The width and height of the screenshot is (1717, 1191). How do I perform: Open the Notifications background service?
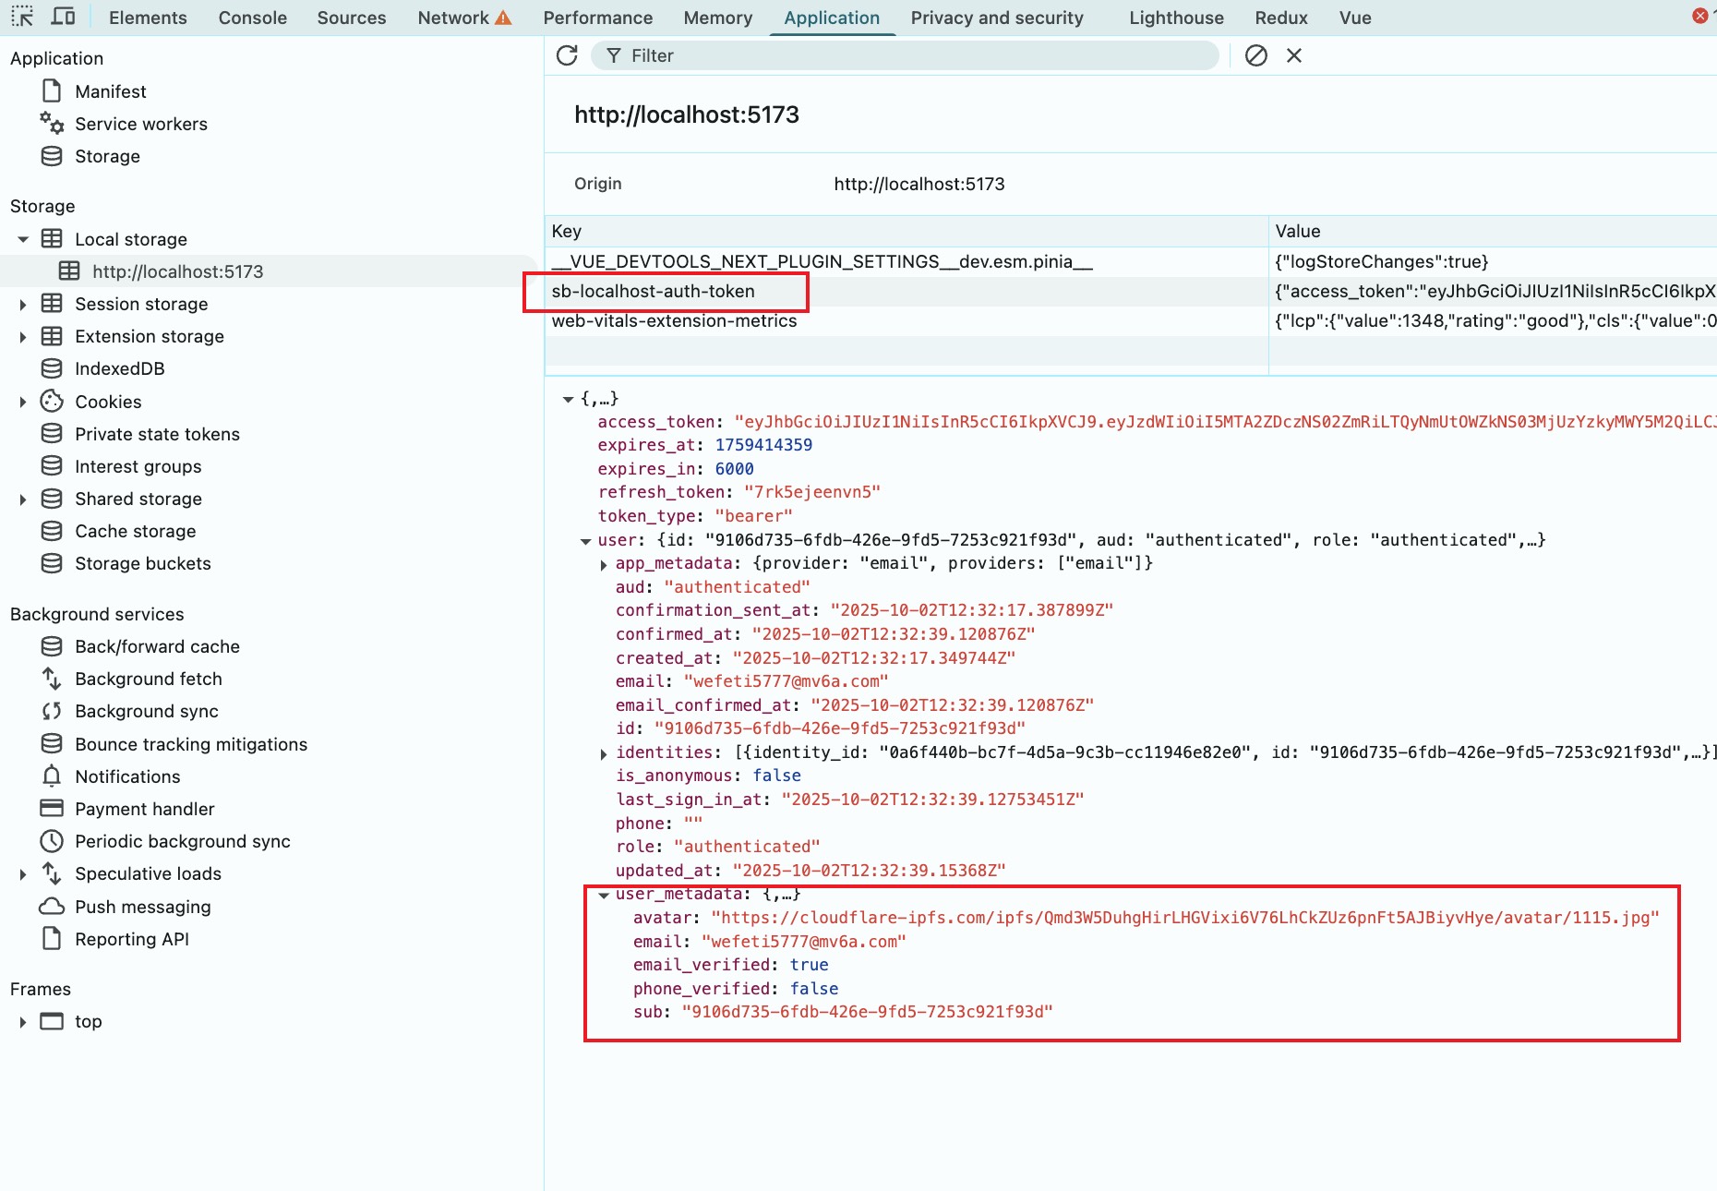click(x=127, y=776)
